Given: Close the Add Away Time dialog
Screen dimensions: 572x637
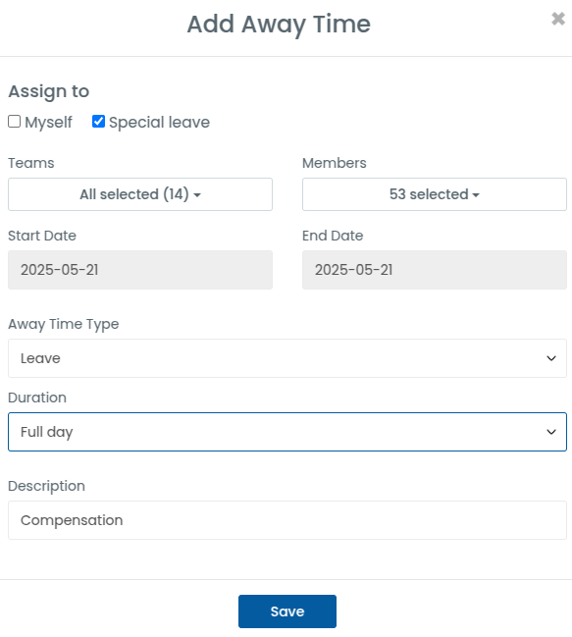Looking at the screenshot, I should [558, 19].
